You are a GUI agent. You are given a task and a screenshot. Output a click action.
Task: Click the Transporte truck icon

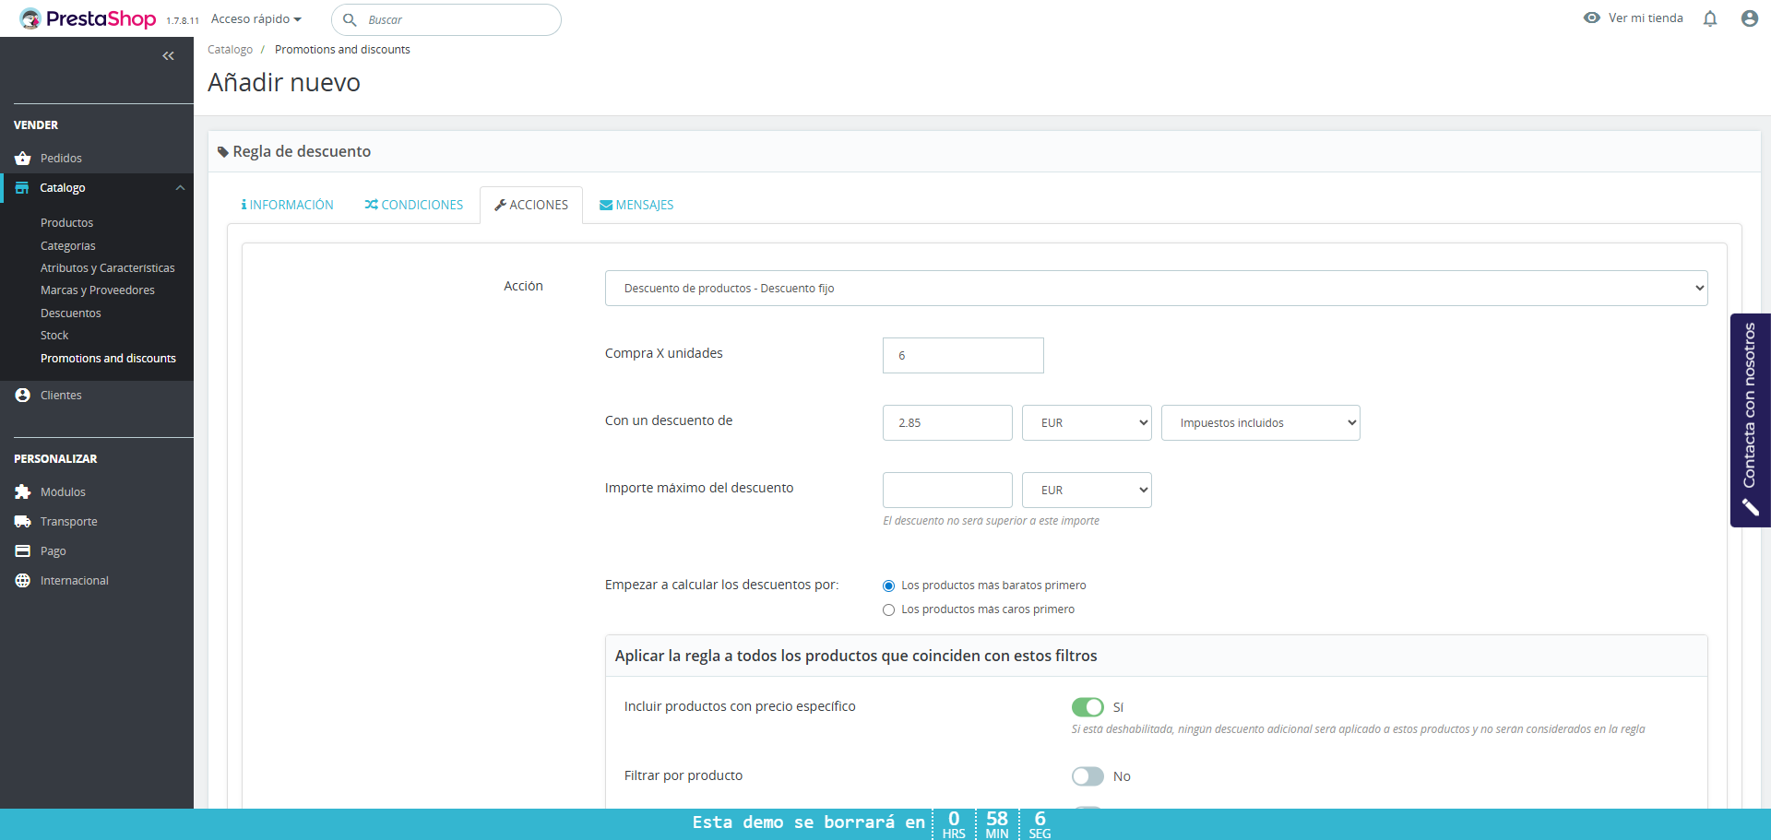pyautogui.click(x=23, y=522)
